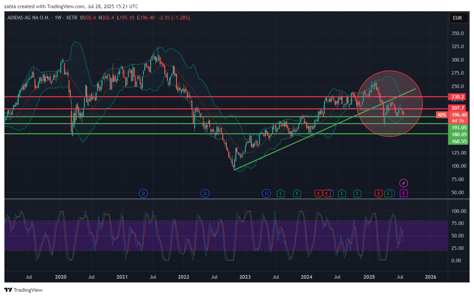474x297 pixels.
Task: Open the dividend D marker in mid-2021
Action: point(143,194)
